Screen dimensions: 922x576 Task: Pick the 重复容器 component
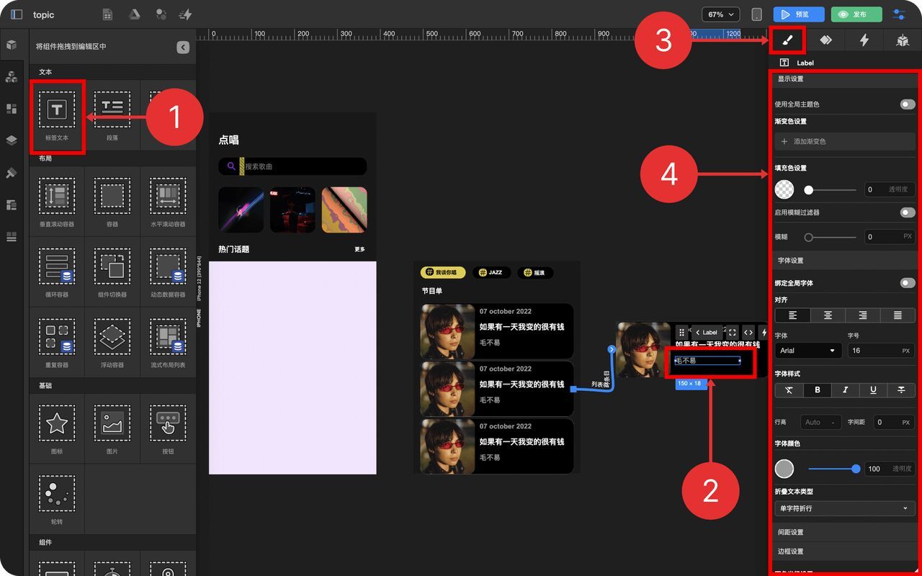click(x=57, y=343)
